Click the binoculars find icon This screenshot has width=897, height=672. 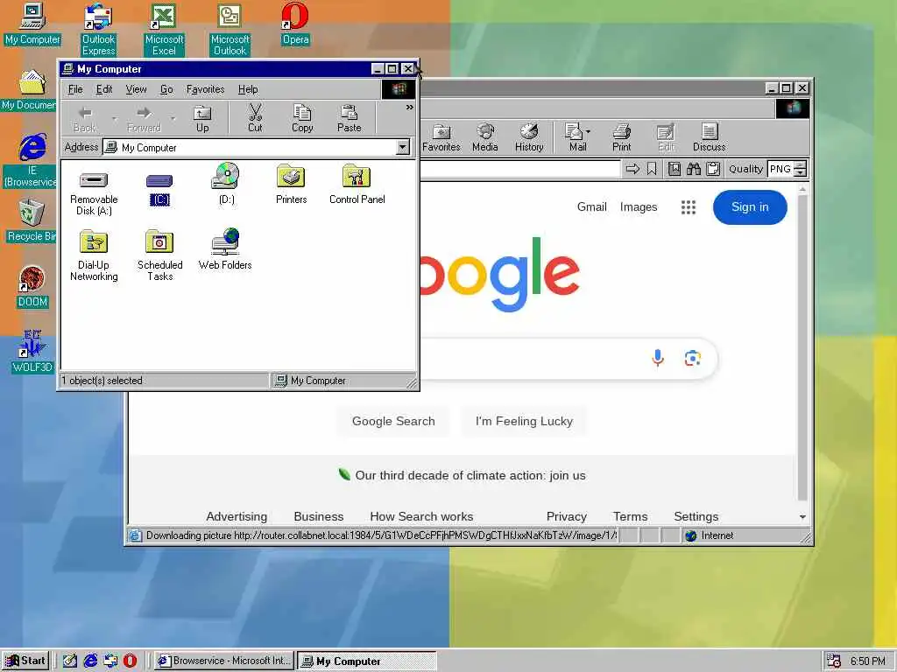pos(694,169)
